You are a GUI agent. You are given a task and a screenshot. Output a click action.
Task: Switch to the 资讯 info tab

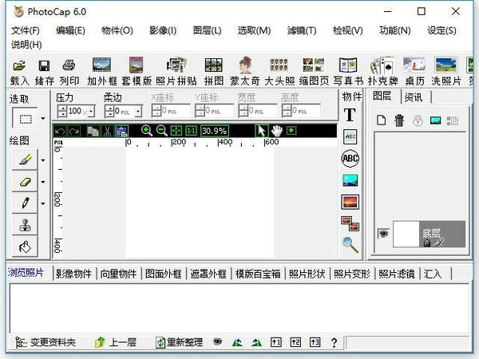(x=414, y=97)
